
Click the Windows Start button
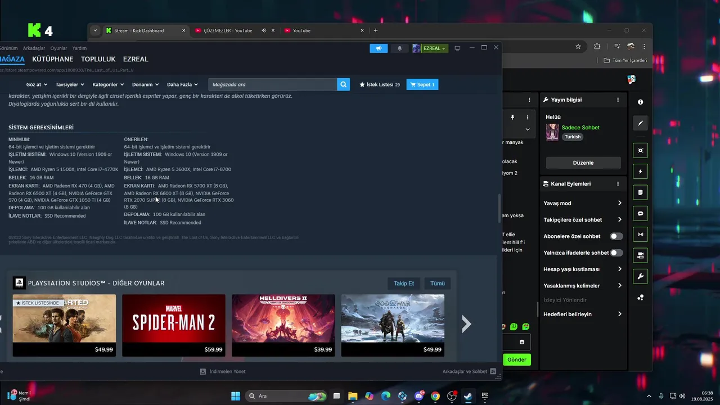tap(235, 396)
